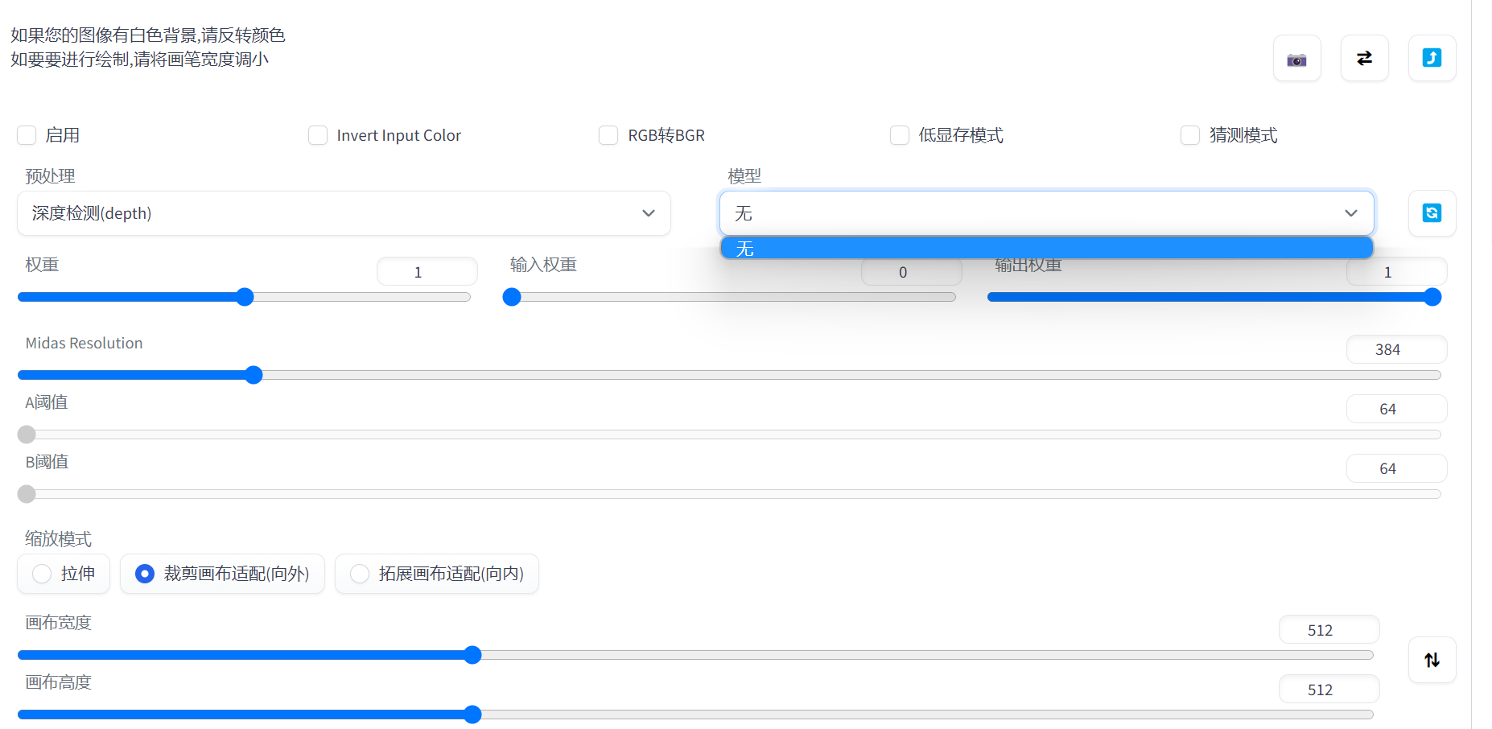The height and width of the screenshot is (729, 1492).
Task: Enable 猜测模式
Action: point(1190,135)
